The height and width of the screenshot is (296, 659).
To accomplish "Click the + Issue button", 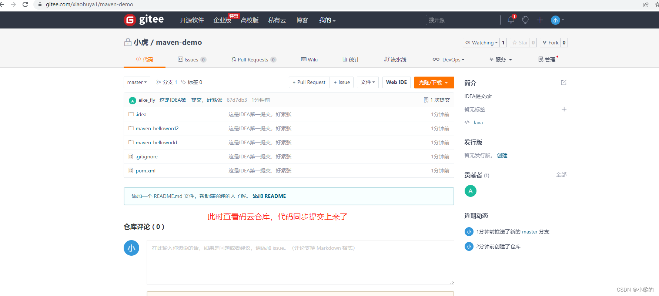I will point(341,82).
